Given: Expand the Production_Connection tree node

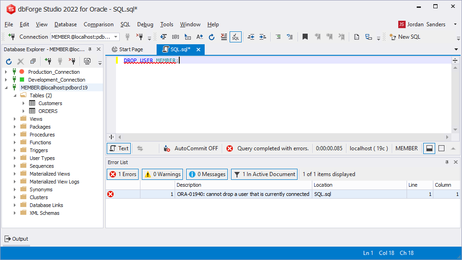Looking at the screenshot, I should click(x=6, y=72).
